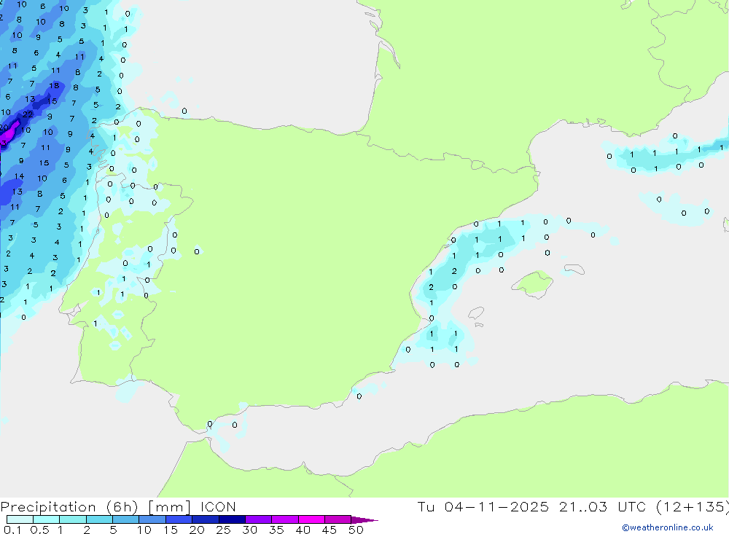Click the 5–10 mm legend swatch
The width and height of the screenshot is (729, 534).
point(126,519)
